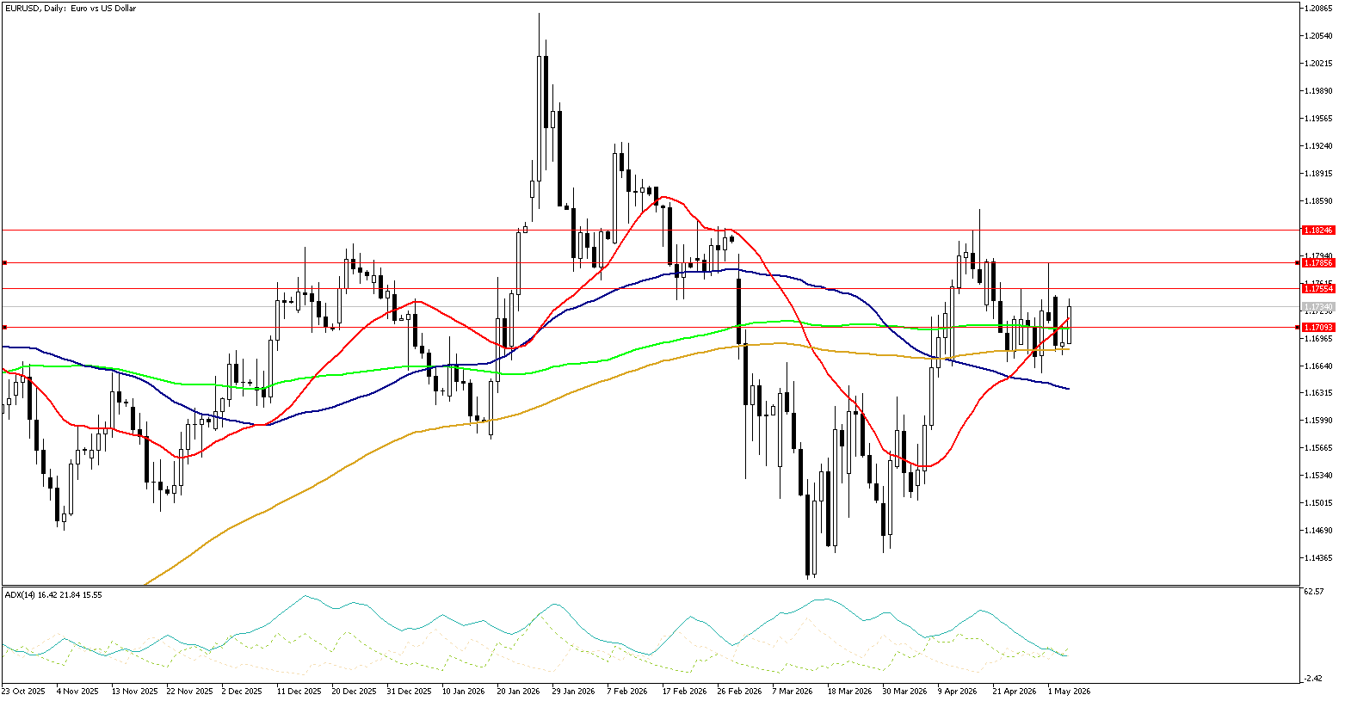
Task: Select the red 1.17856 price tag
Action: pyautogui.click(x=1318, y=262)
